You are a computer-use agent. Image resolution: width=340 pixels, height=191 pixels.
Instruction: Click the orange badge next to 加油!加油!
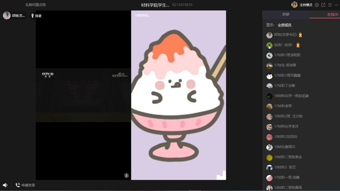[298, 45]
